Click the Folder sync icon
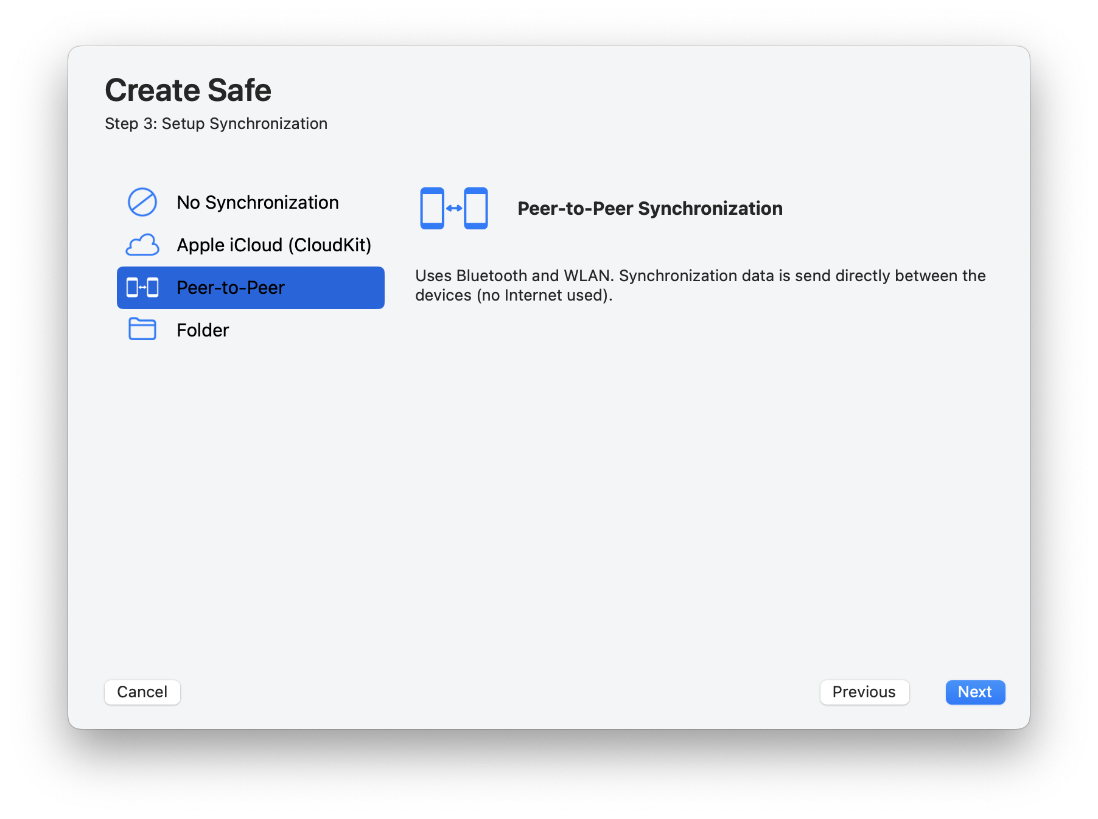This screenshot has width=1098, height=819. click(142, 329)
